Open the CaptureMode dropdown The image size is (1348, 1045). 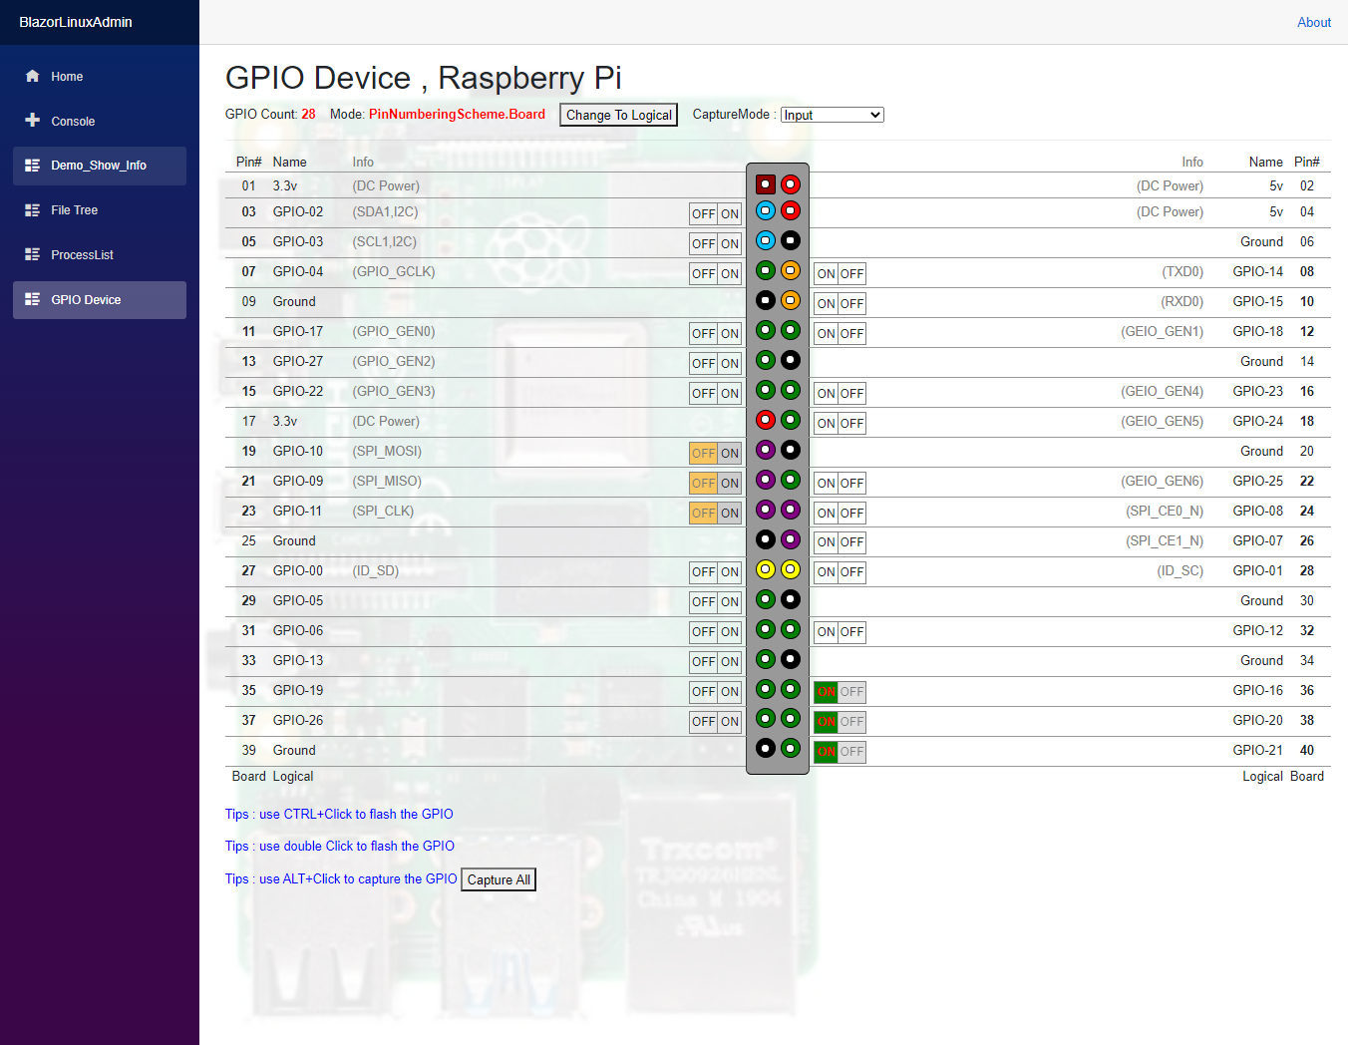point(832,115)
